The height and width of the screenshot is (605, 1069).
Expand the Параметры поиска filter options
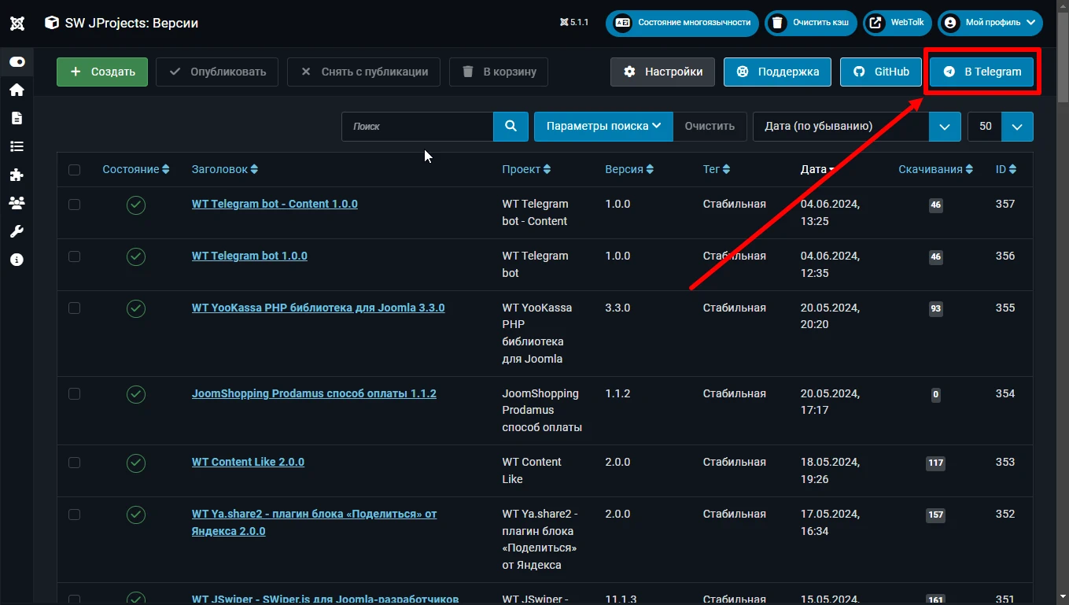(603, 126)
